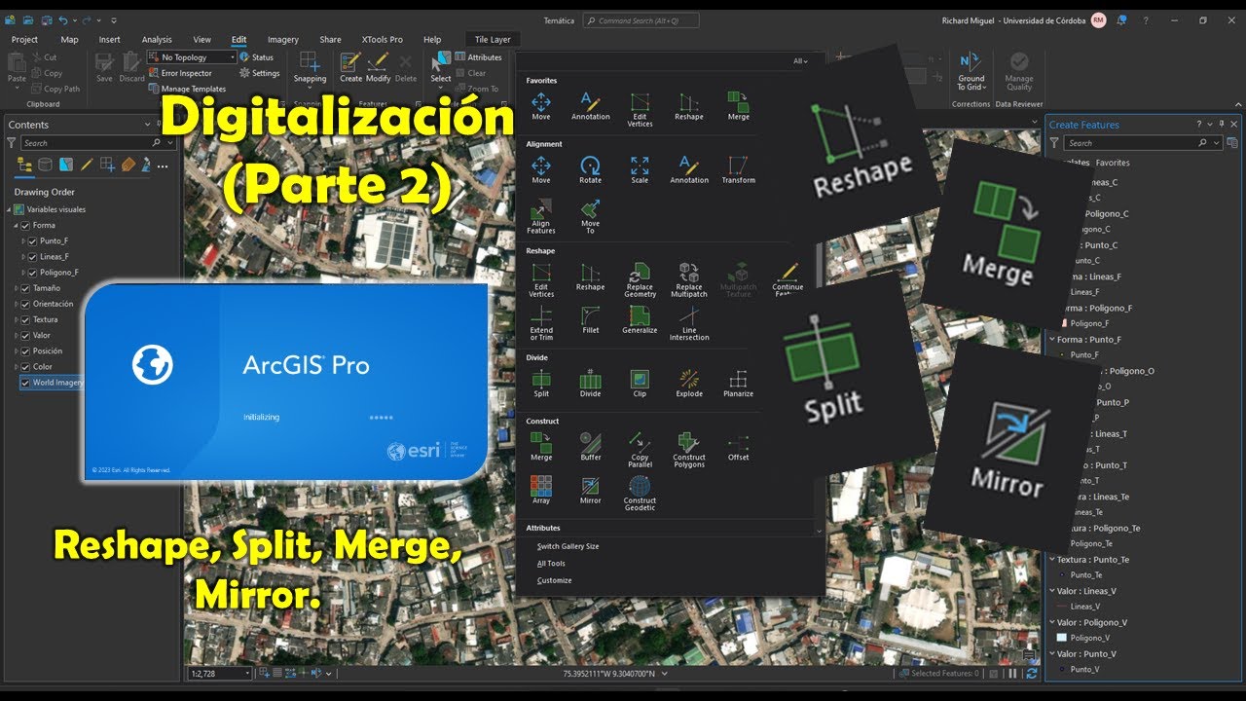The height and width of the screenshot is (701, 1246).
Task: Hide the World Imagery layer
Action: [x=25, y=383]
